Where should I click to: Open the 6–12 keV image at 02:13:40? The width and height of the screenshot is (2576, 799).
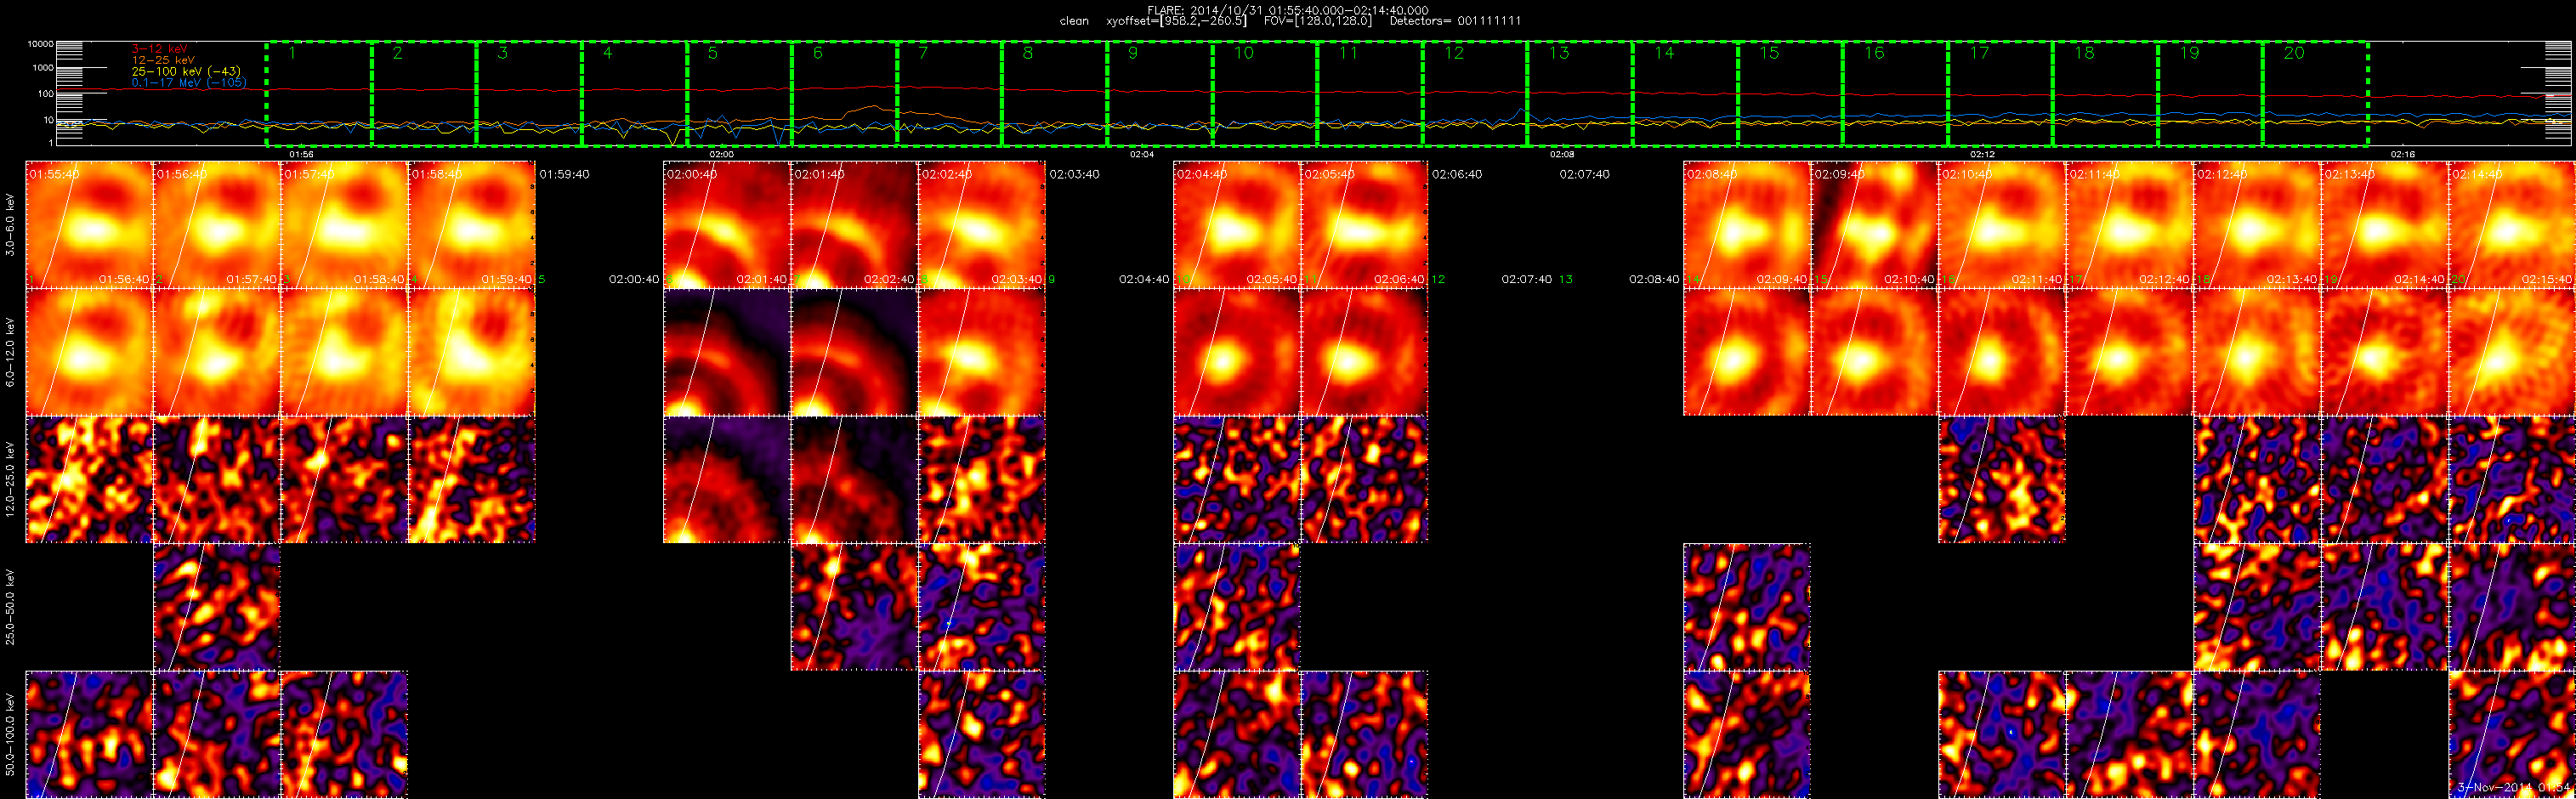point(2385,352)
